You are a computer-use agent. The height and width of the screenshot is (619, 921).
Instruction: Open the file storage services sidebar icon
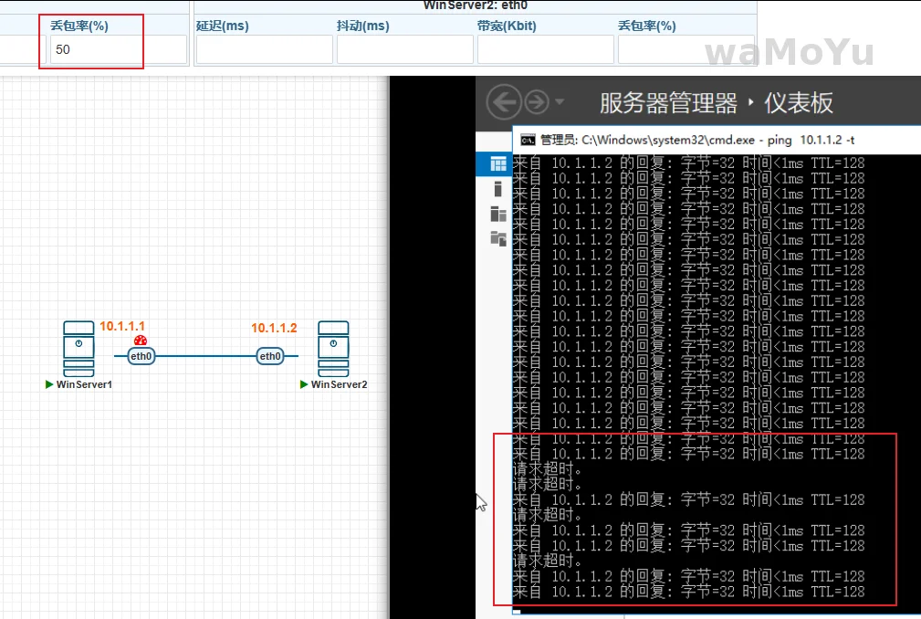(498, 239)
